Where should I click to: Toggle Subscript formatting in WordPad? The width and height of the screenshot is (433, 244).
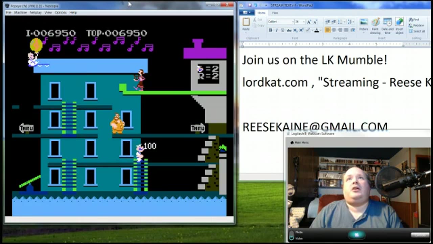click(295, 30)
